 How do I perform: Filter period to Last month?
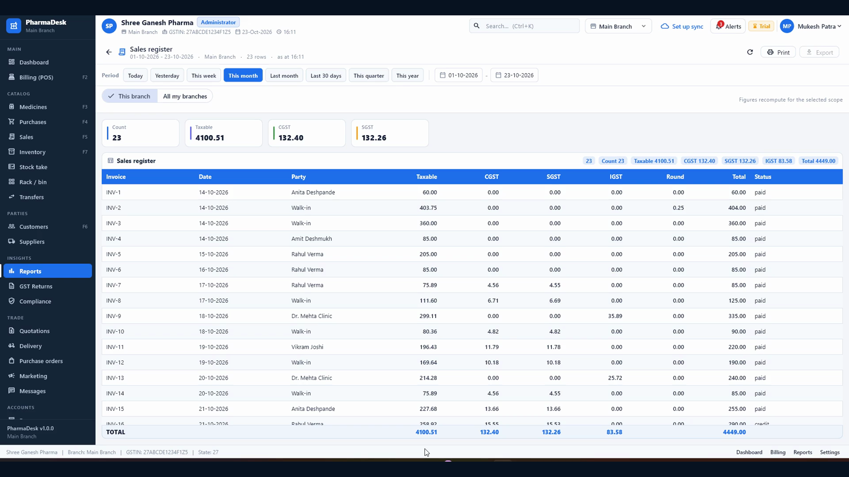[284, 75]
